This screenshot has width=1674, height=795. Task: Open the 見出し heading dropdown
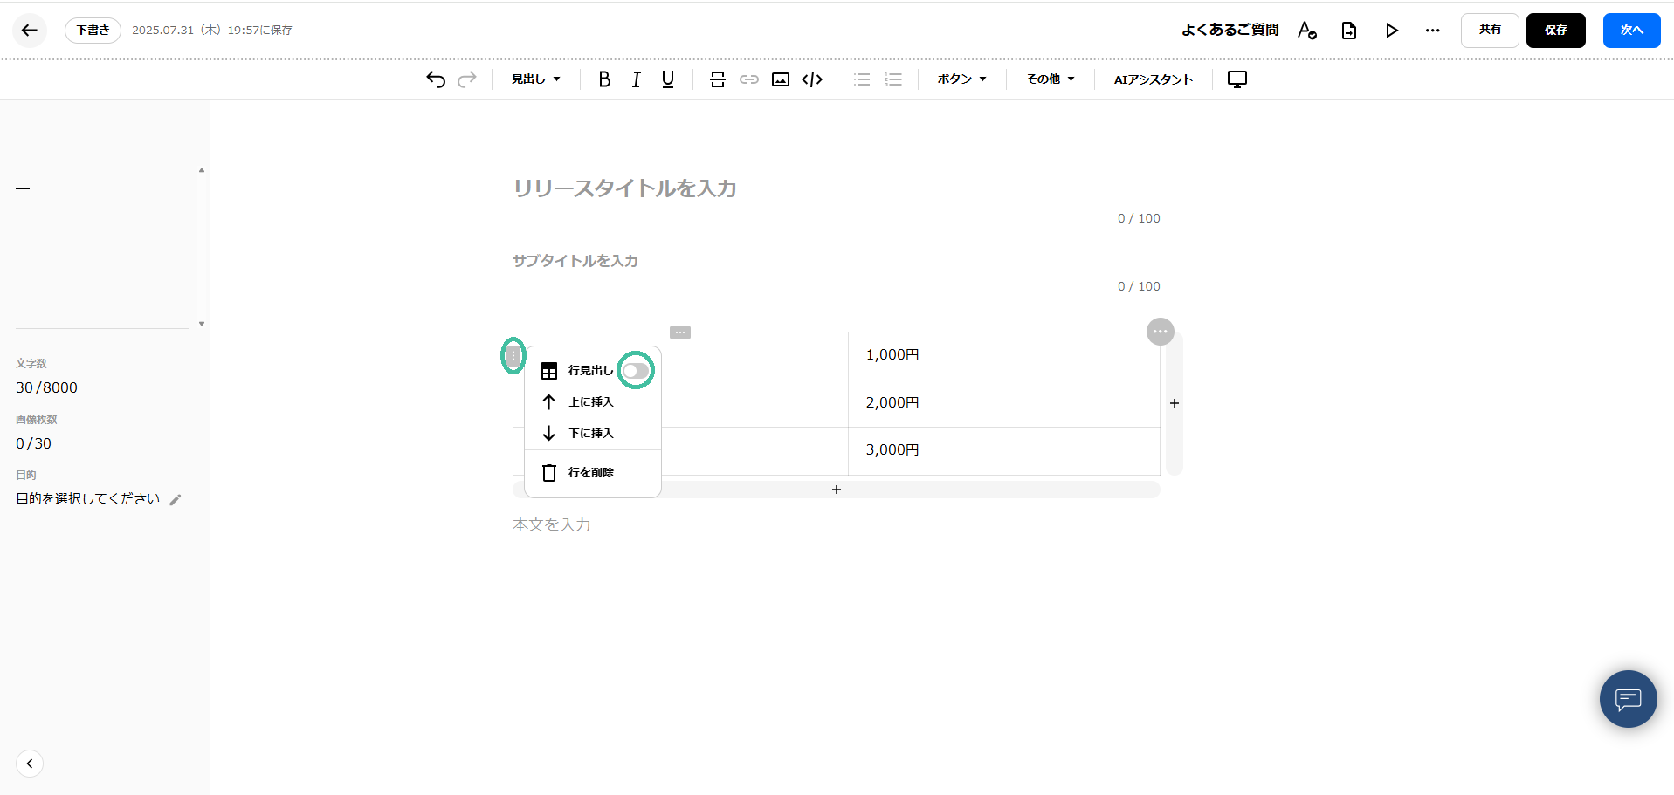pos(535,79)
